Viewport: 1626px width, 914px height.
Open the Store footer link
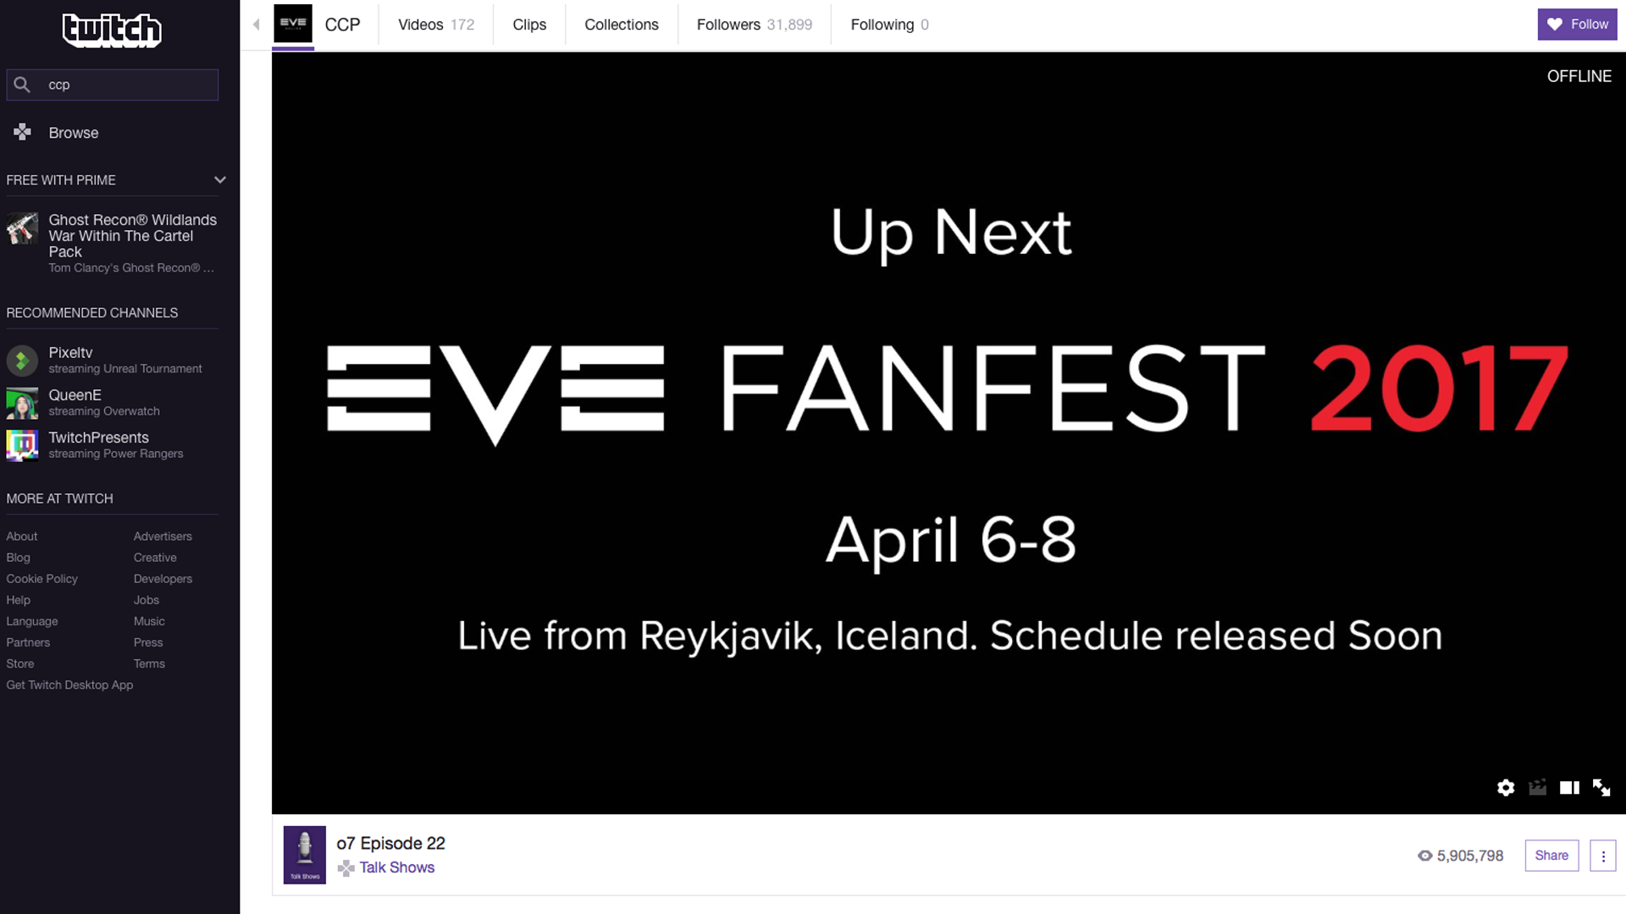(x=20, y=663)
